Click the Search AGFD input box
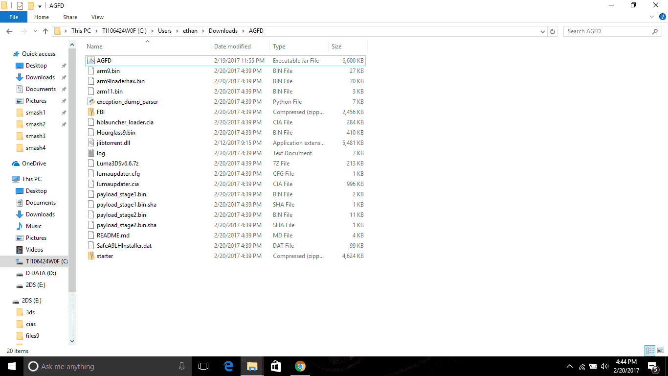The image size is (668, 376). point(613,31)
